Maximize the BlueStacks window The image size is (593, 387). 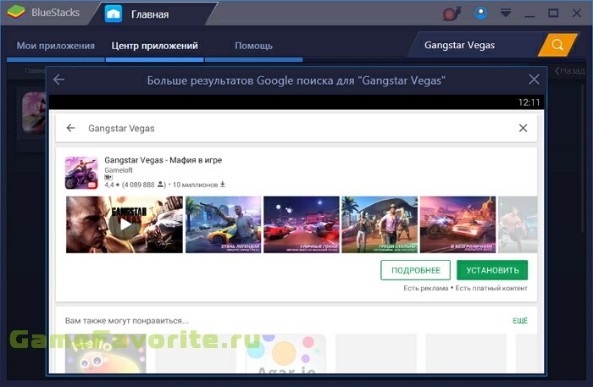553,14
